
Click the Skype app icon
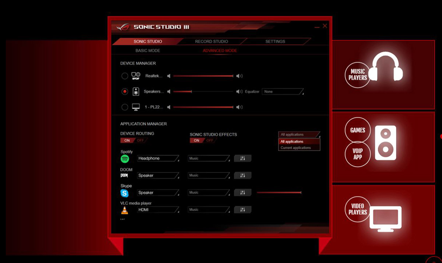tap(124, 193)
